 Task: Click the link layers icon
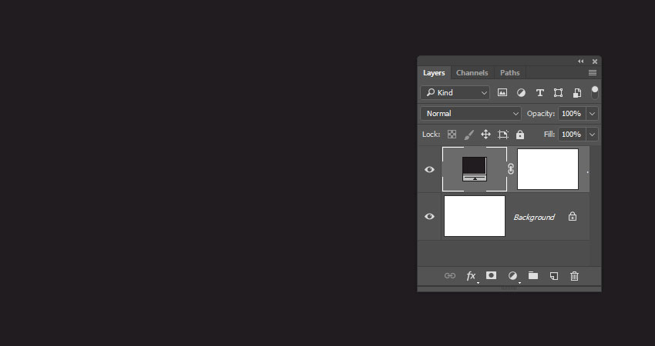450,276
